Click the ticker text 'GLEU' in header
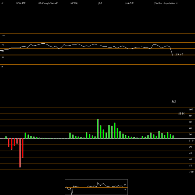This screenshot has height=195, width=195. click(130, 3)
